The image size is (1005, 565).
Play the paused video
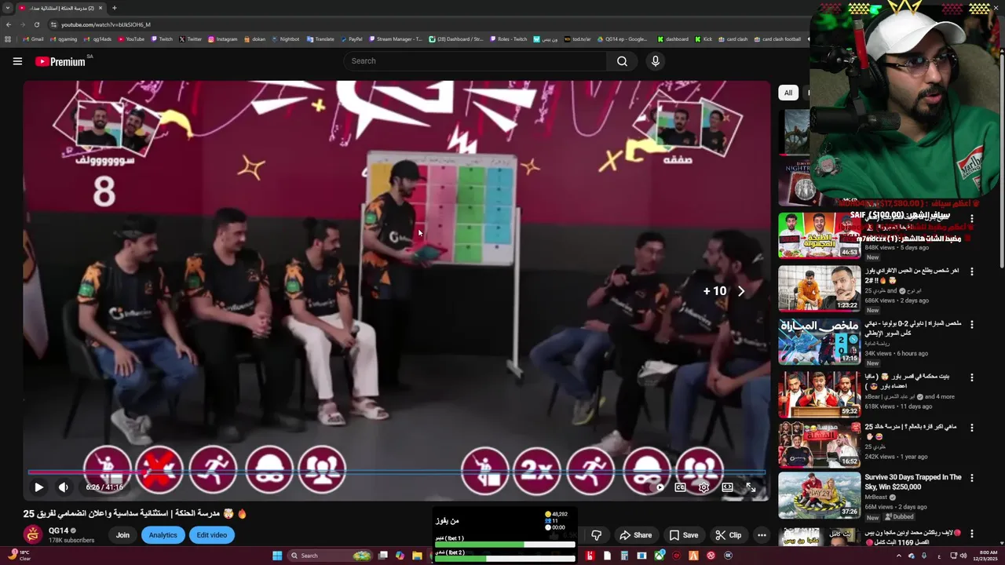(x=38, y=487)
